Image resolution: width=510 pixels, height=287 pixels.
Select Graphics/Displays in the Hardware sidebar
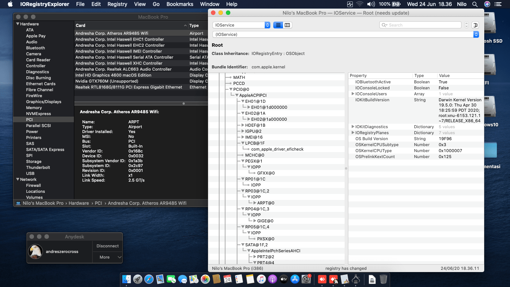tap(44, 102)
